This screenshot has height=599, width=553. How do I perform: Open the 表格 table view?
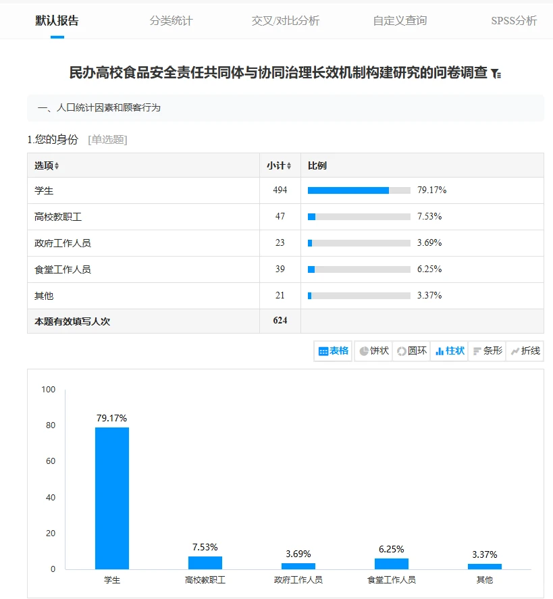tap(333, 351)
